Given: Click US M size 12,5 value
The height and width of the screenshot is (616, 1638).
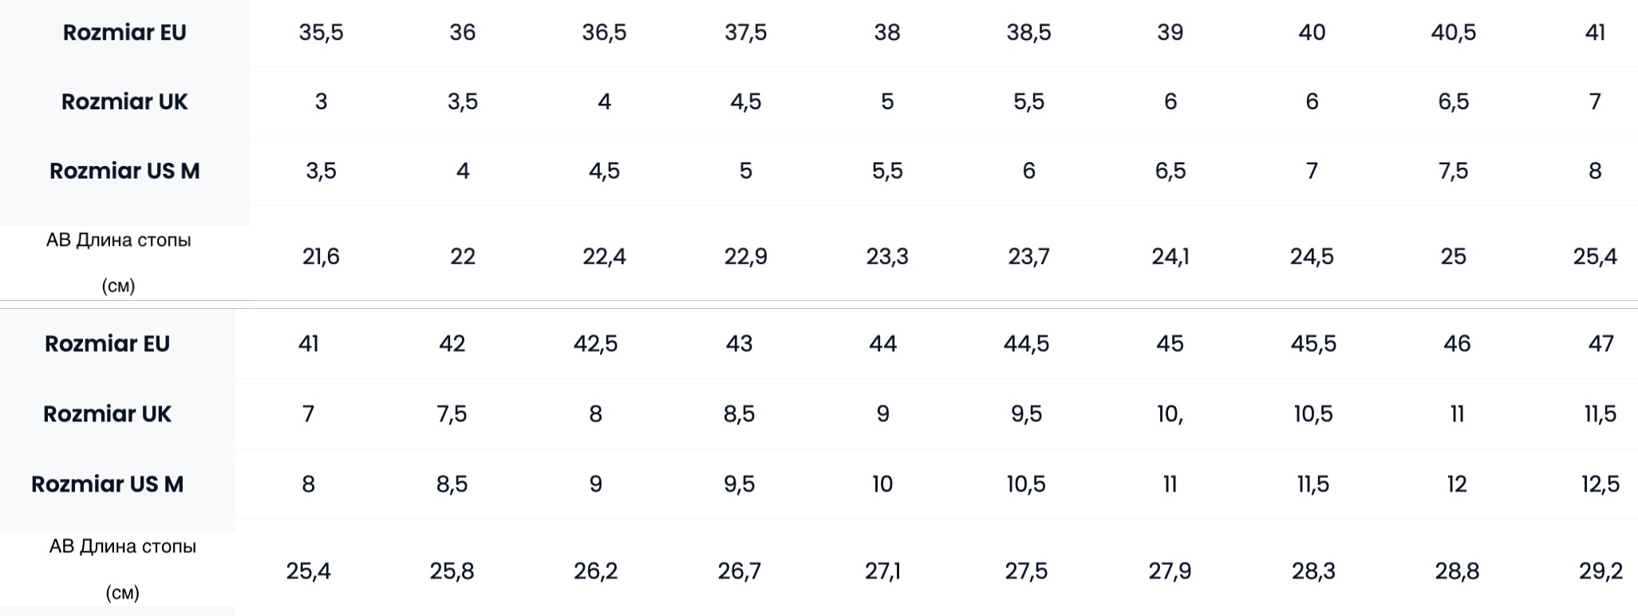Looking at the screenshot, I should (1601, 484).
